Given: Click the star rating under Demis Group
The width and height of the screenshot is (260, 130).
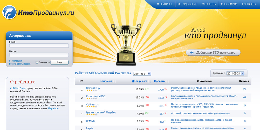Looking at the screenshot, I should [92, 91].
